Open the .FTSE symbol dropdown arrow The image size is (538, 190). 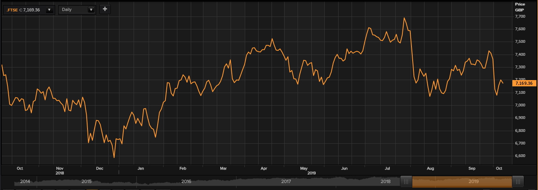[49, 9]
